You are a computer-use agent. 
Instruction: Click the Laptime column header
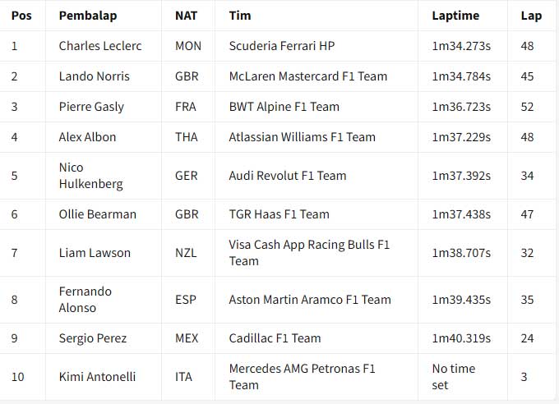point(455,16)
